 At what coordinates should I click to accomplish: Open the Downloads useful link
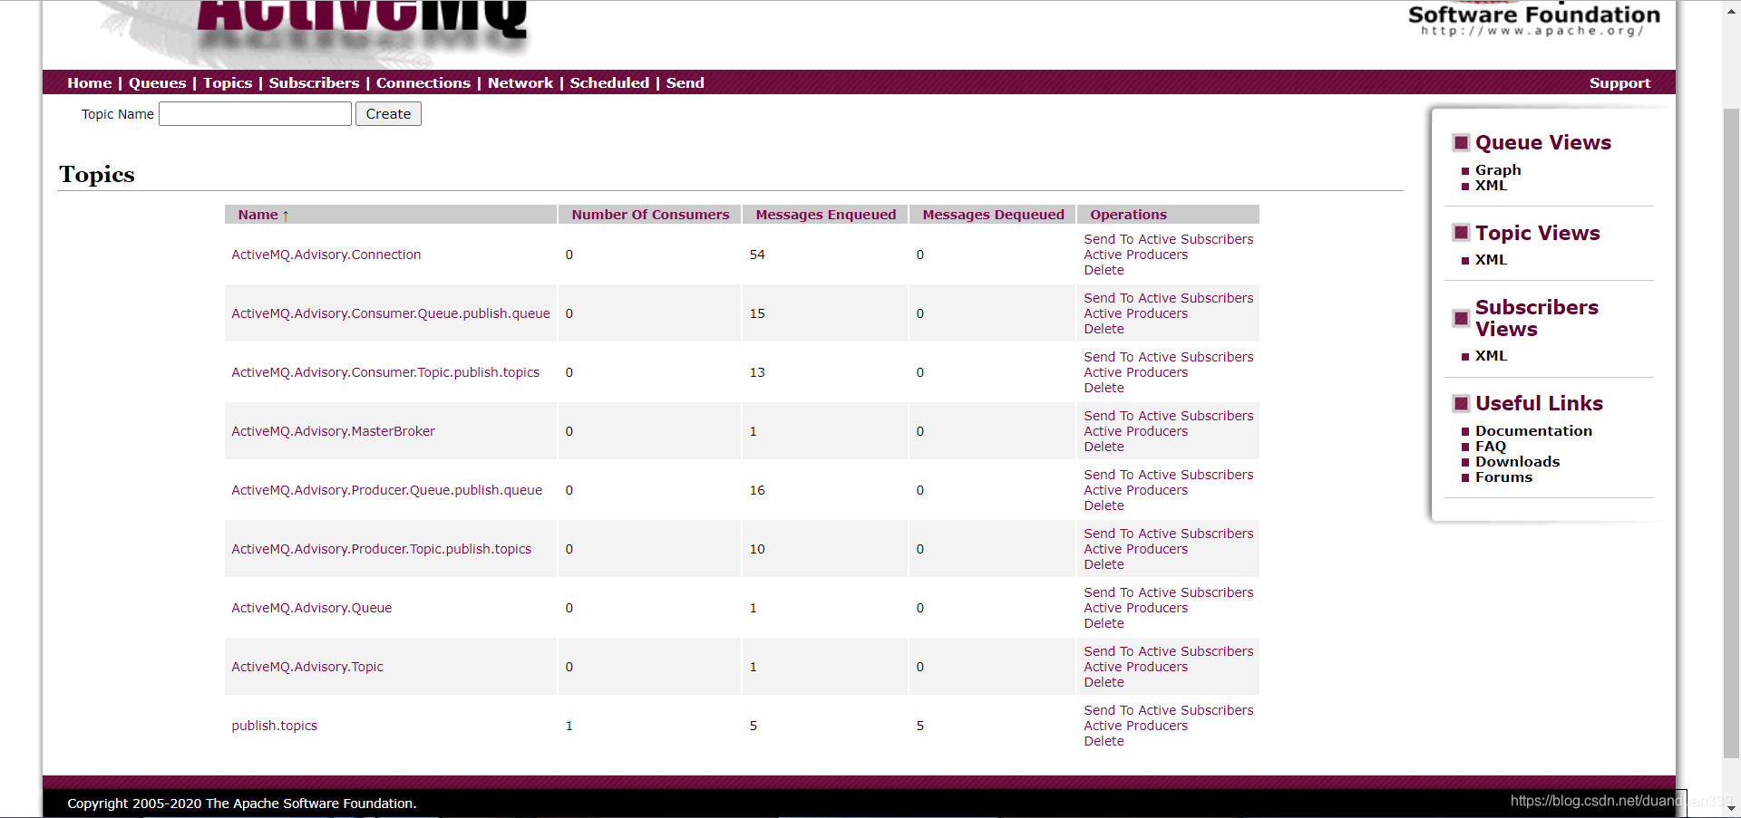(1517, 462)
